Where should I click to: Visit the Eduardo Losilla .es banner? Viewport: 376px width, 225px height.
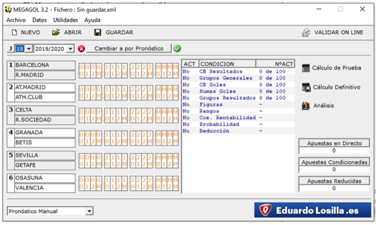pos(313,210)
